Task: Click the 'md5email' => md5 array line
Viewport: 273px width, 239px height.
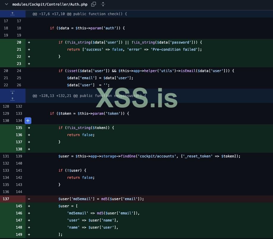Action: point(103,213)
